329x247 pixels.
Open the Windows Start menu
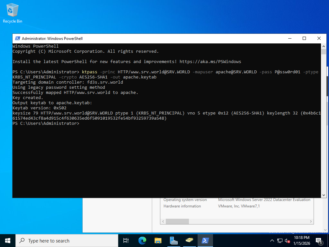tap(8, 241)
